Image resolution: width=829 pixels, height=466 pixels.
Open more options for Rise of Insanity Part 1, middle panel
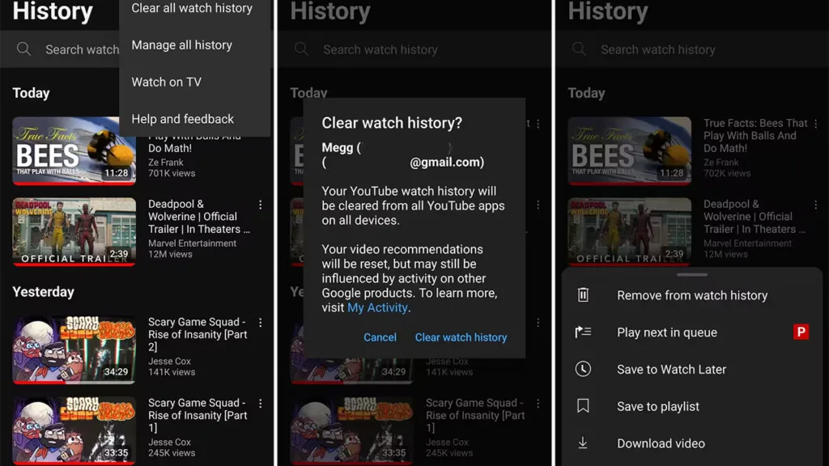538,404
